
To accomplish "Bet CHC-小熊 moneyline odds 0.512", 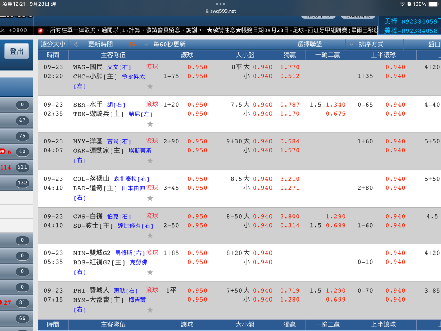I will click(x=290, y=76).
